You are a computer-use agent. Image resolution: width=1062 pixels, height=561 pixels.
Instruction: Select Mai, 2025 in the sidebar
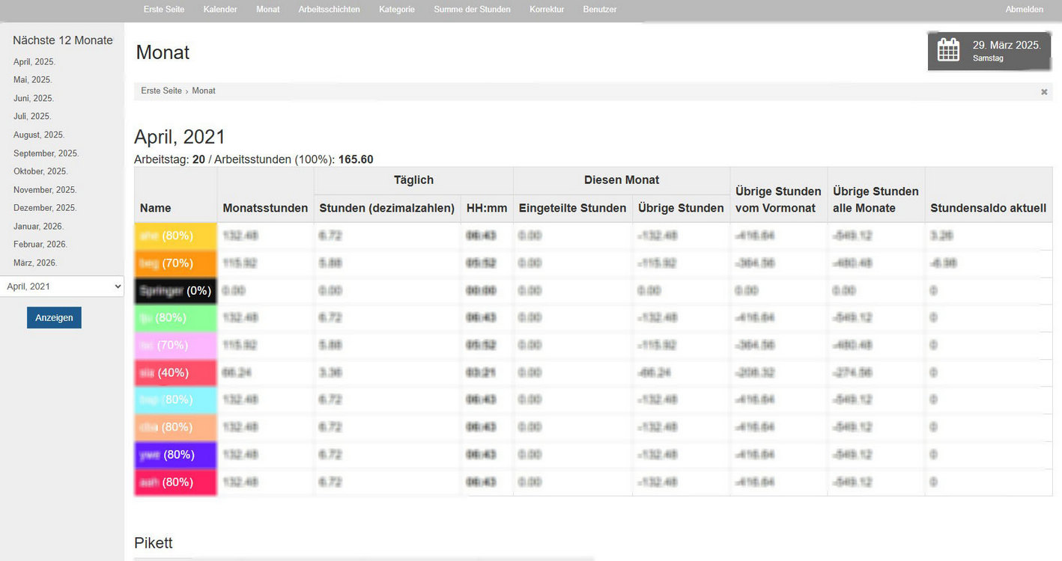32,80
